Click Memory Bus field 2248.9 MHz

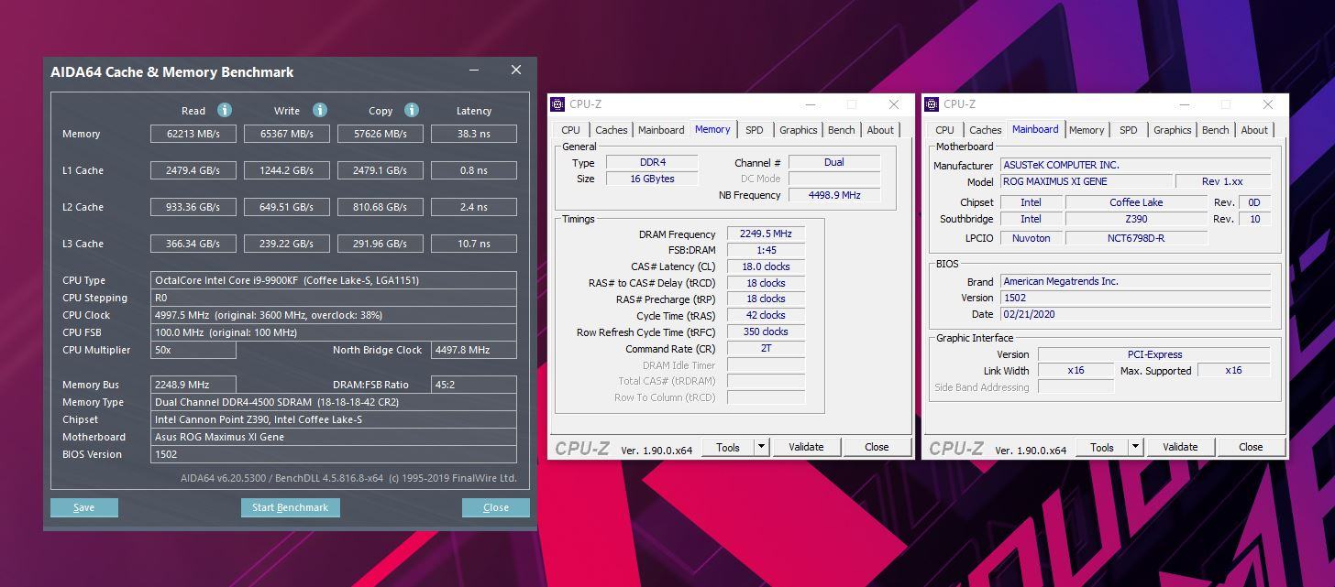click(193, 385)
